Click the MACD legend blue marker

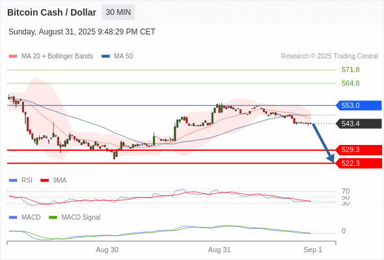(13, 218)
